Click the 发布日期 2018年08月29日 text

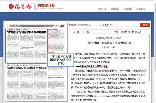coord(79,25)
